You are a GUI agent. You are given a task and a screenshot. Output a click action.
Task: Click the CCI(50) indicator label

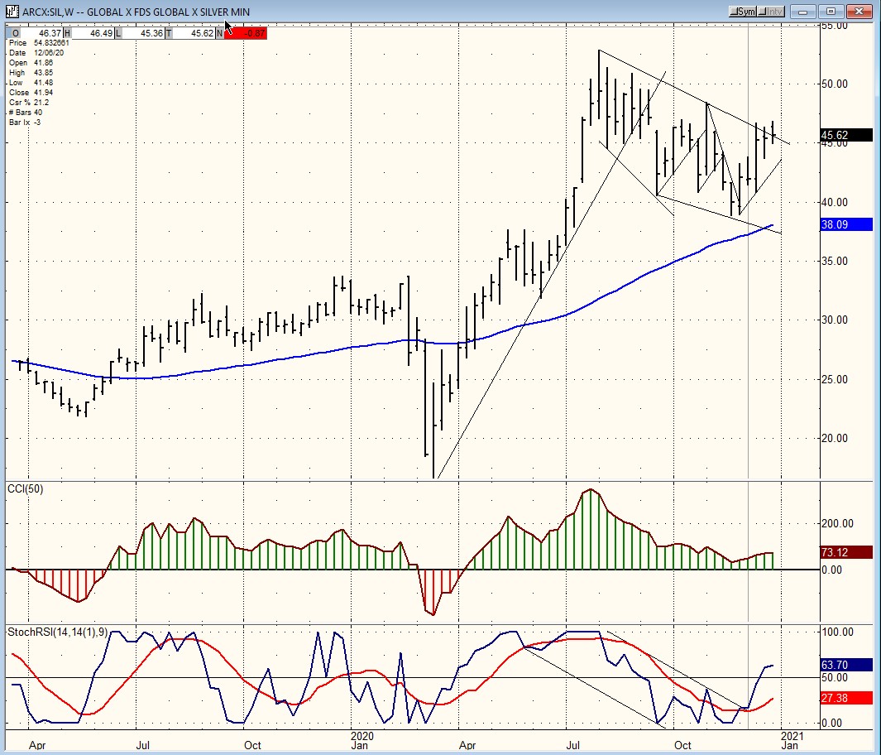26,489
